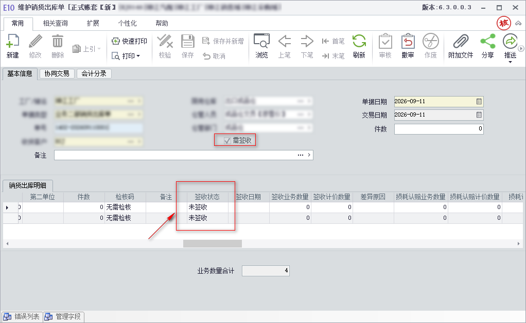The image size is (526, 323).
Task: Click into the 件数 input field
Action: (439, 129)
